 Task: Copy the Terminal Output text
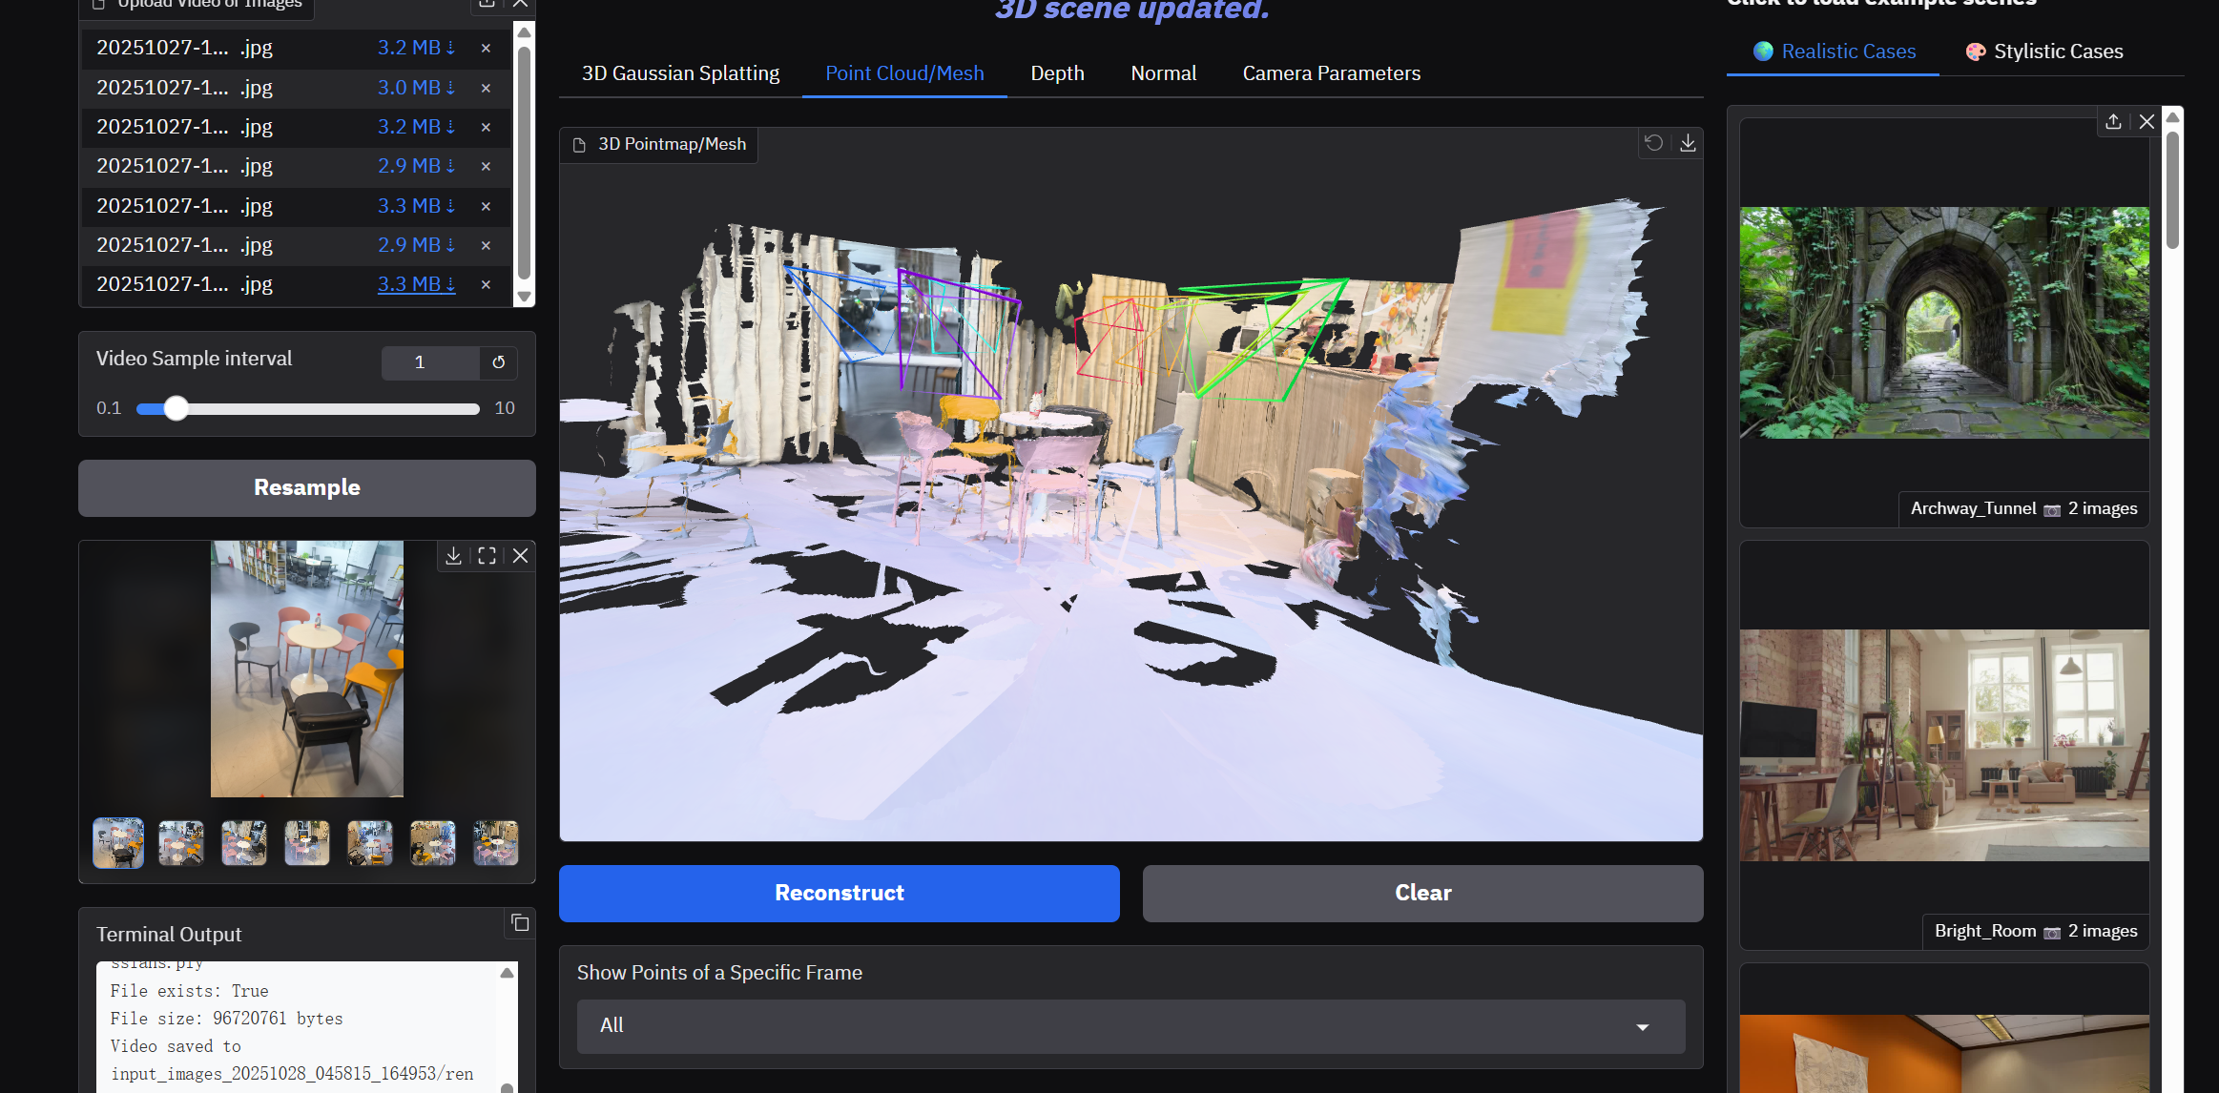pos(520,922)
